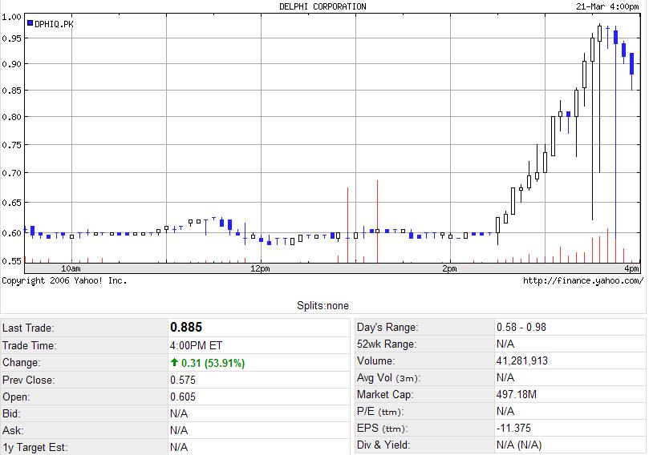
Task: Click the finance.yahoo.com URL under the chart
Action: (582, 280)
